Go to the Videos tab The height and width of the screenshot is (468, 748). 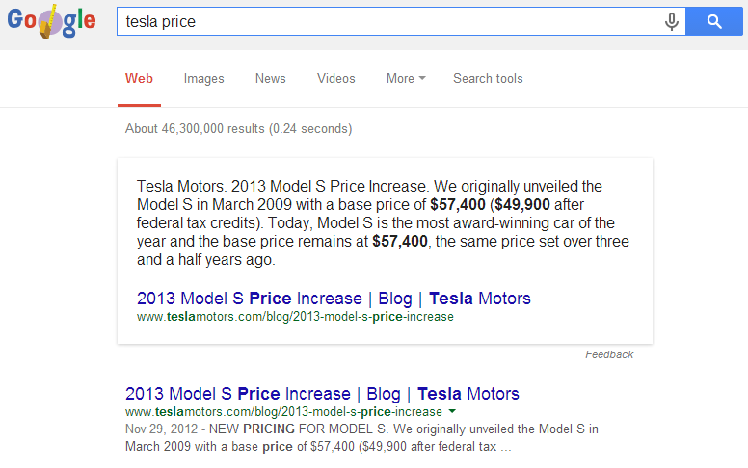pyautogui.click(x=335, y=79)
